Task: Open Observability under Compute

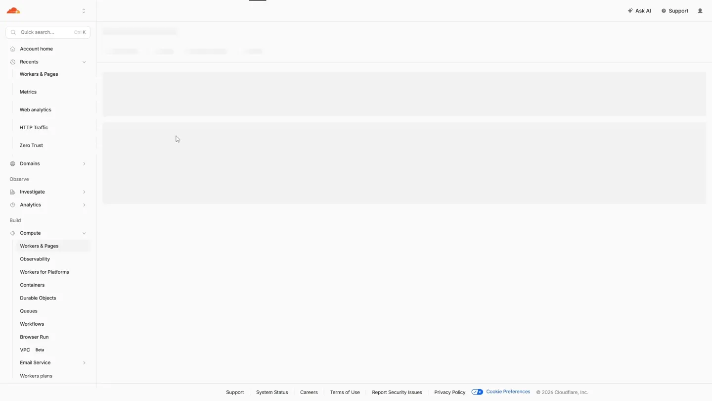Action: [35, 259]
